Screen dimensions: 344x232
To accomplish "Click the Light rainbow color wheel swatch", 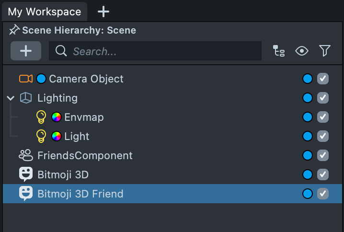I will (x=57, y=136).
